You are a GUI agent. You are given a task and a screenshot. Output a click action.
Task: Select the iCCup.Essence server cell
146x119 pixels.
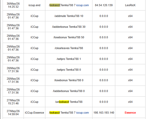pos(34,113)
